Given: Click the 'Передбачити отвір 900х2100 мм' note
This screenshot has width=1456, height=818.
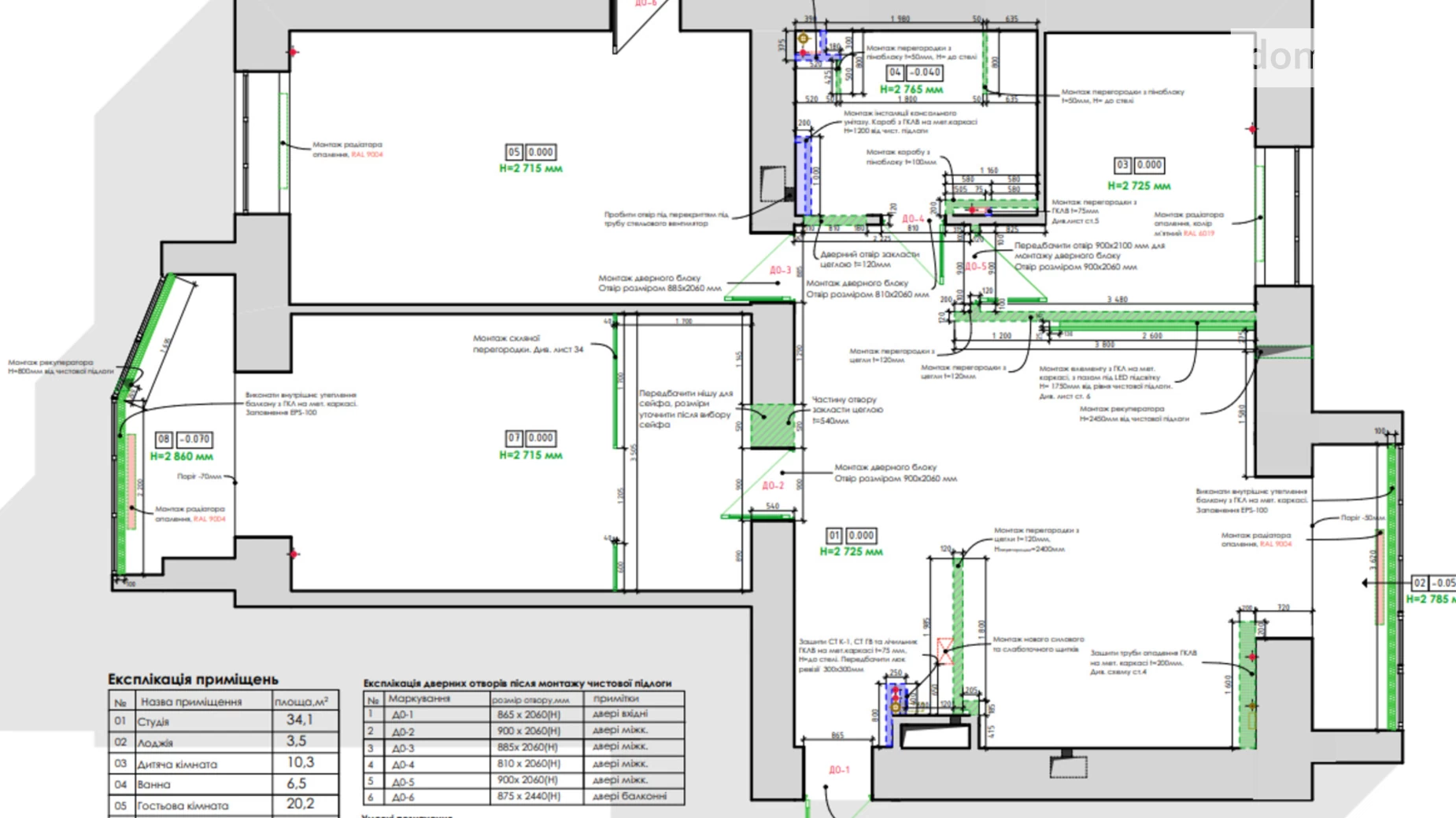Looking at the screenshot, I should [1088, 256].
